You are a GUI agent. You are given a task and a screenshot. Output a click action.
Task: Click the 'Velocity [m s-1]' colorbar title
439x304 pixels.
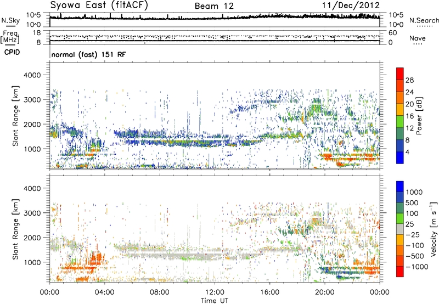coord(434,229)
